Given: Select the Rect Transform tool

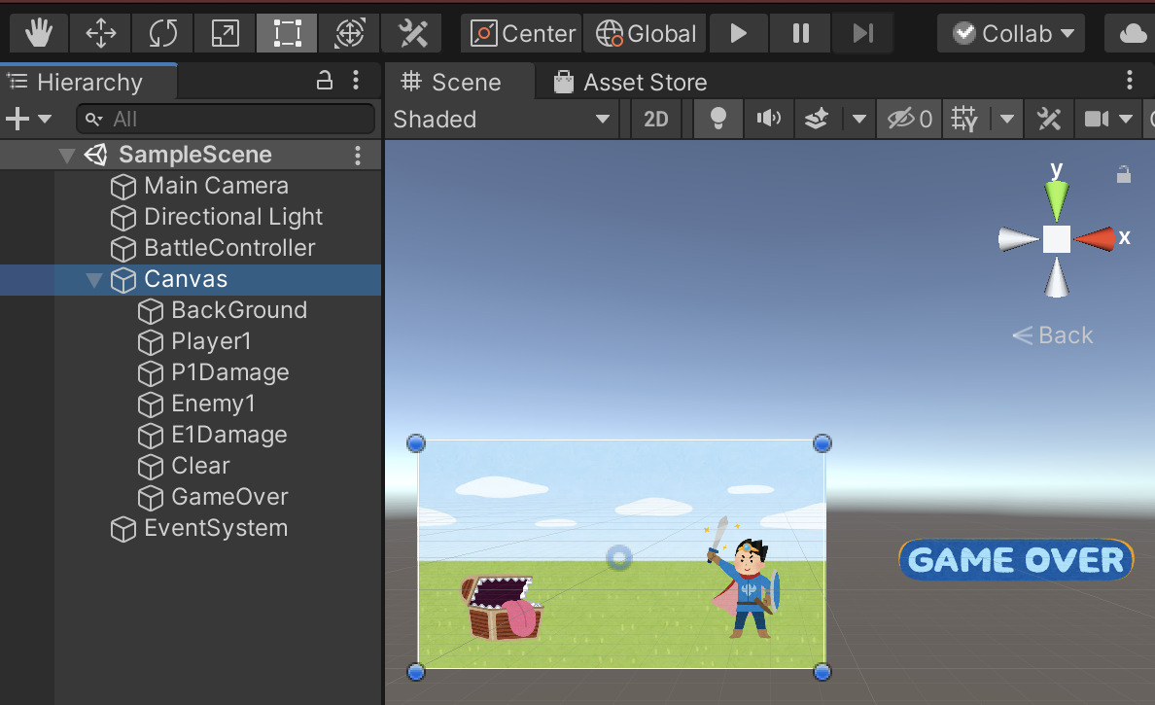Looking at the screenshot, I should (287, 33).
